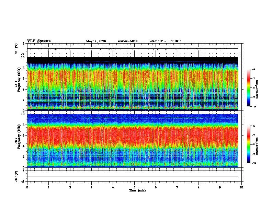272x210 pixels.
Task: Click the "10" kHz tick of ch.1 panel
Action: click(x=23, y=57)
